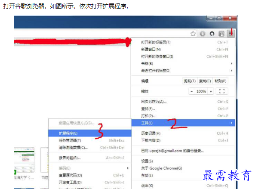Open 下载内容(D) menu item

(x=183, y=140)
